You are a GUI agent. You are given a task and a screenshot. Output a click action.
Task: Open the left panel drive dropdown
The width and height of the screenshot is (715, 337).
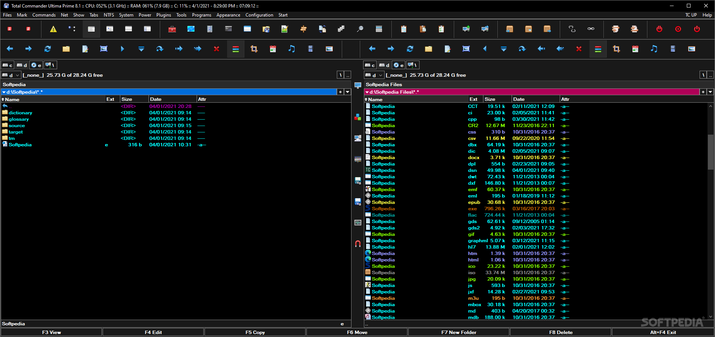coord(11,75)
